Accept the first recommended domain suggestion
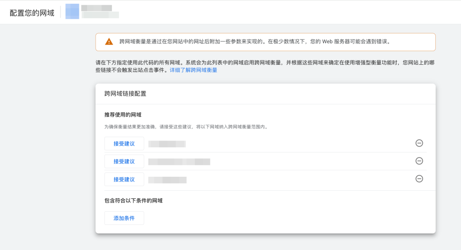 click(124, 144)
